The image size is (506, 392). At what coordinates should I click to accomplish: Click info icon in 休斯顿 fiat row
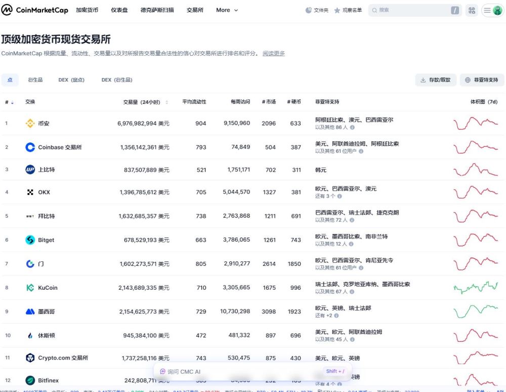coord(352,339)
